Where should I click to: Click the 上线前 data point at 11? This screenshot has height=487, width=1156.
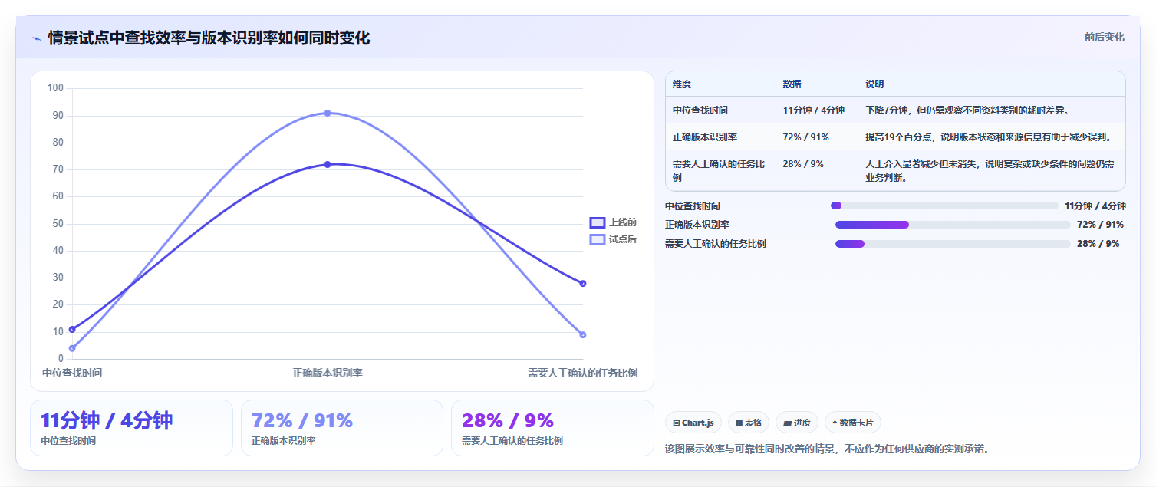pyautogui.click(x=72, y=329)
